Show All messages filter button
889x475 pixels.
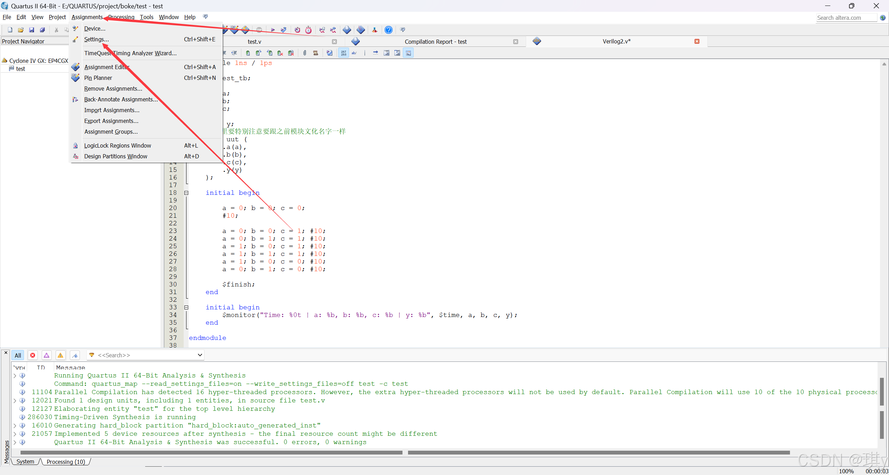click(18, 355)
